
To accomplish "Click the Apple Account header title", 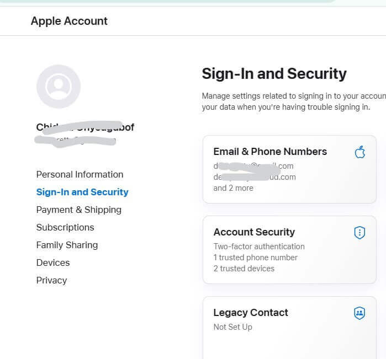I will pos(69,21).
